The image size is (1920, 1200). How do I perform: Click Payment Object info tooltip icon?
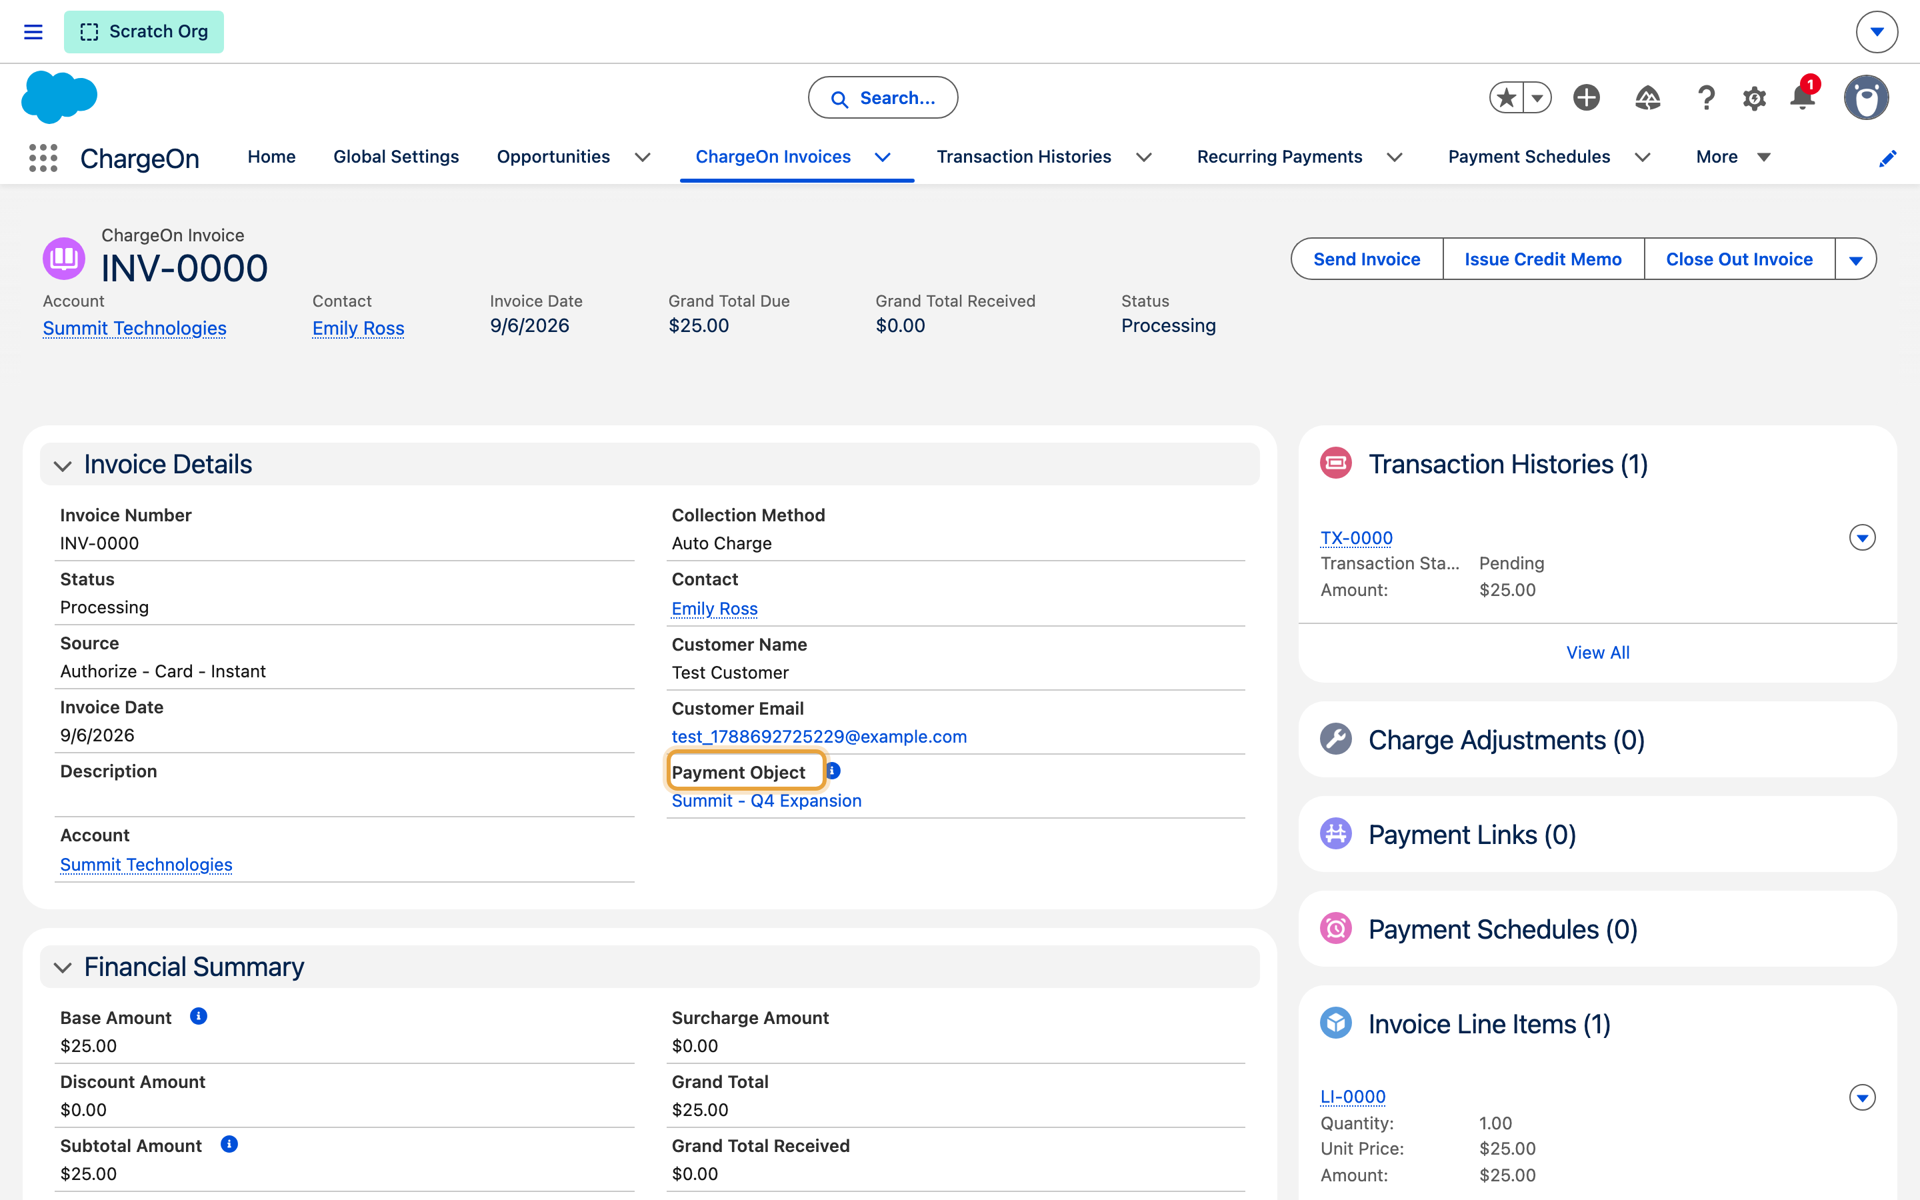coord(833,771)
